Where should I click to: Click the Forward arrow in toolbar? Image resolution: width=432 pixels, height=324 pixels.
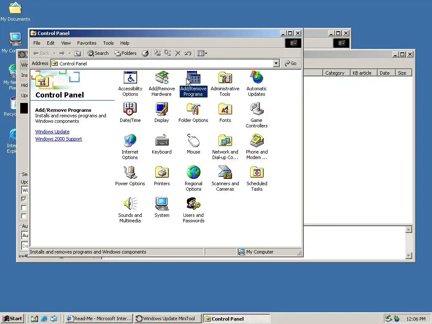[x=62, y=53]
